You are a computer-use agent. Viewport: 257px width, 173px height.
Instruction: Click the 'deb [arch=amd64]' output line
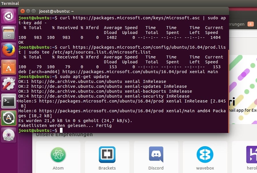(118, 72)
